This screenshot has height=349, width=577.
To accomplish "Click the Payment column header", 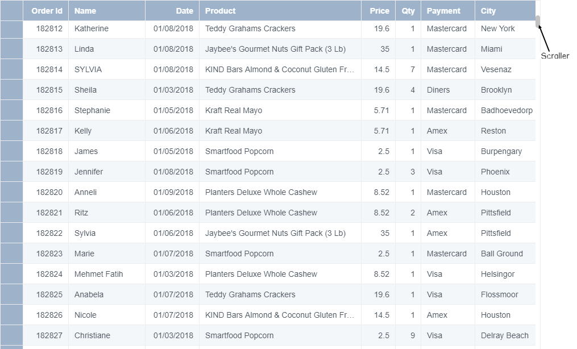I will (448, 11).
